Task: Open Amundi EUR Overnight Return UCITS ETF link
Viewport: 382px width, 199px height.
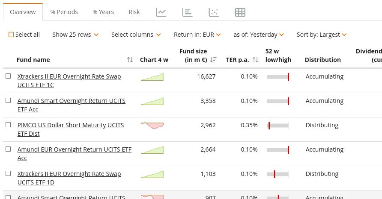Action: click(x=75, y=154)
